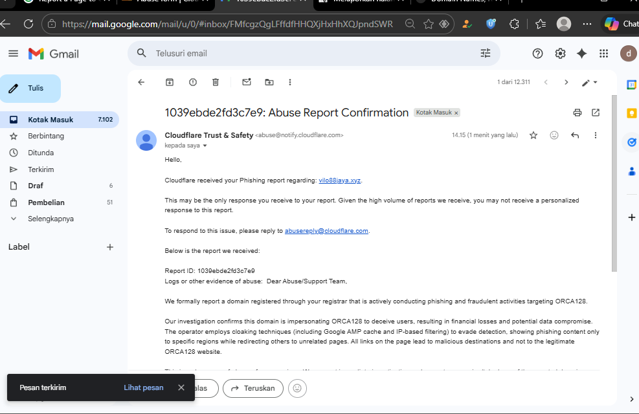This screenshot has height=414, width=639.
Task: Click the Telusuri email search field
Action: coord(314,53)
